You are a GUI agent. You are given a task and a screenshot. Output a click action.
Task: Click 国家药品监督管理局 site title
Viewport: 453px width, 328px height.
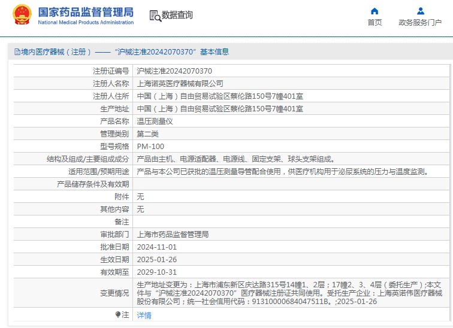pos(86,12)
